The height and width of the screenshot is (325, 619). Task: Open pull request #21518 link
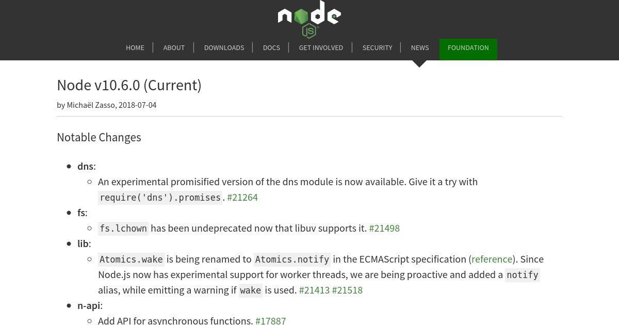tap(347, 290)
